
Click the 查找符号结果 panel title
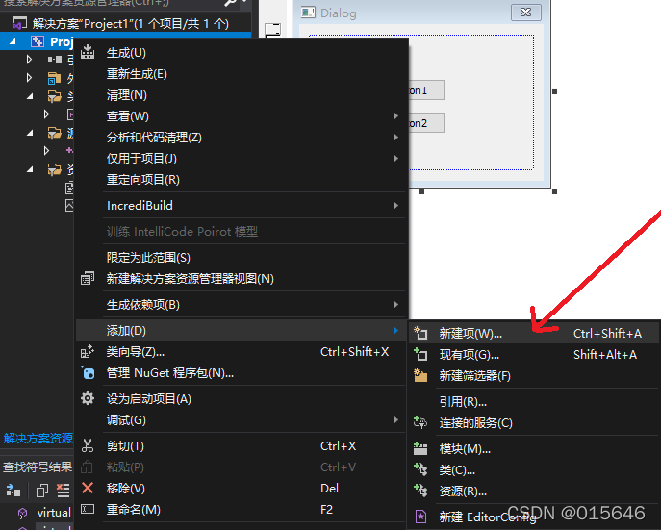38,467
